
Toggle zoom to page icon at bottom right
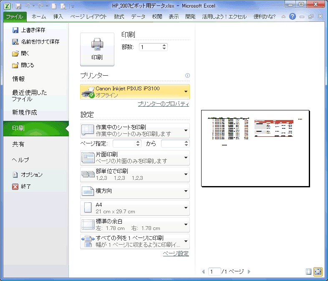tap(318, 271)
